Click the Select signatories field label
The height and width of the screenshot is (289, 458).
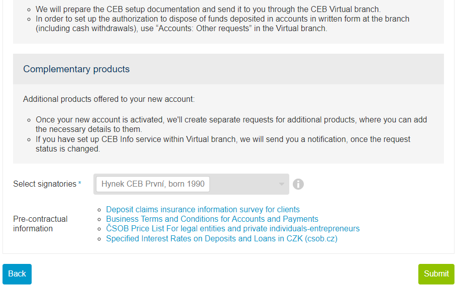[45, 184]
